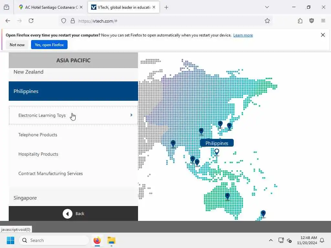Click the Malaysia map pin
The height and width of the screenshot is (248, 331).
[x=193, y=159]
